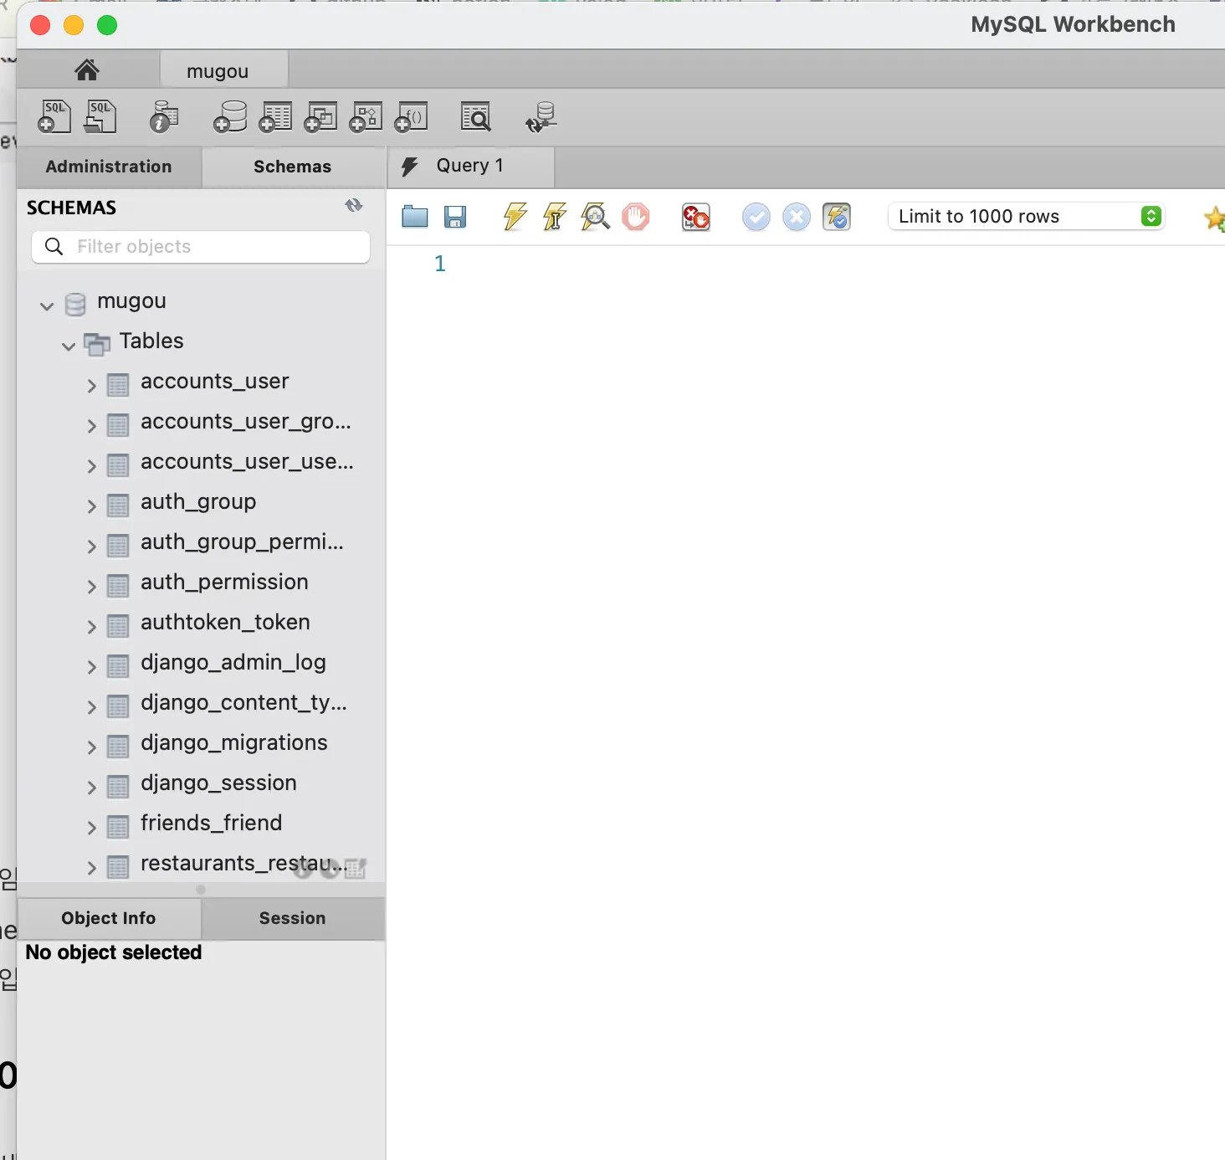Select the accounts_user_gro... table
This screenshot has width=1225, height=1160.
(246, 421)
